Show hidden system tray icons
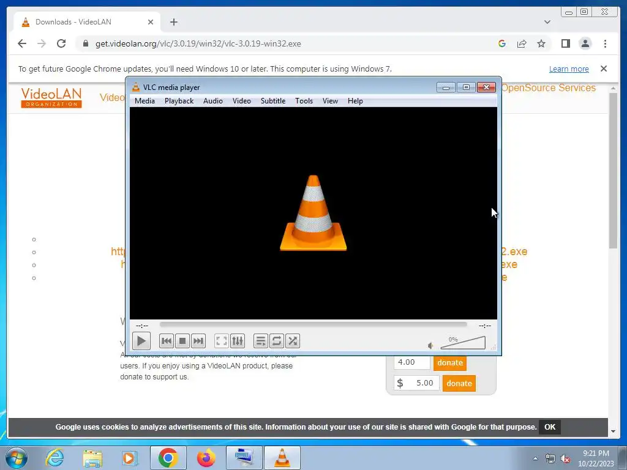Image resolution: width=627 pixels, height=470 pixels. pyautogui.click(x=535, y=458)
